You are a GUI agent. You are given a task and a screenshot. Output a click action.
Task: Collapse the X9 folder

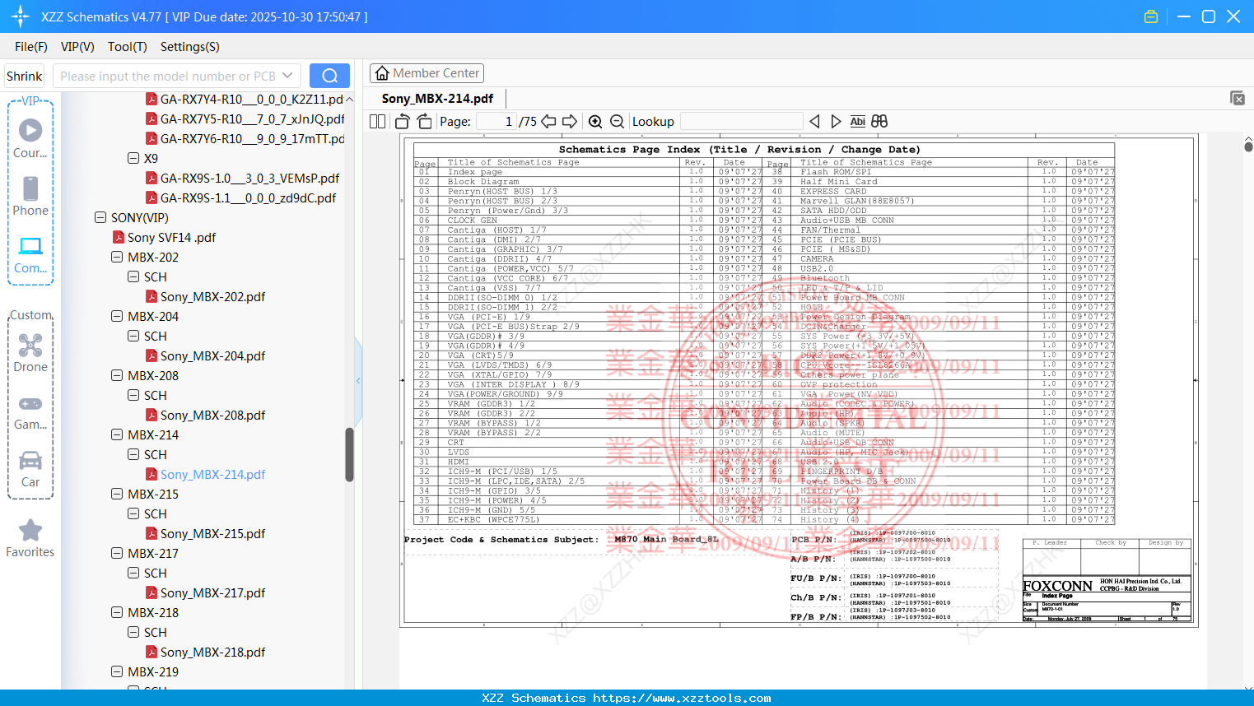133,158
